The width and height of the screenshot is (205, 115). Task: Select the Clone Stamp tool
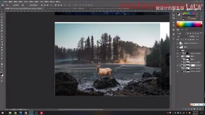pyautogui.click(x=2, y=36)
